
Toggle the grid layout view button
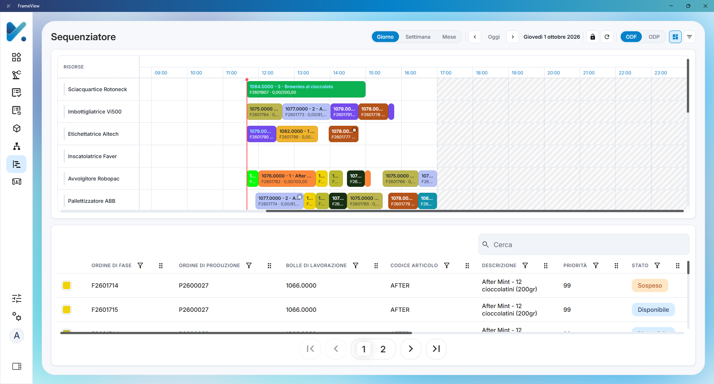click(x=675, y=37)
